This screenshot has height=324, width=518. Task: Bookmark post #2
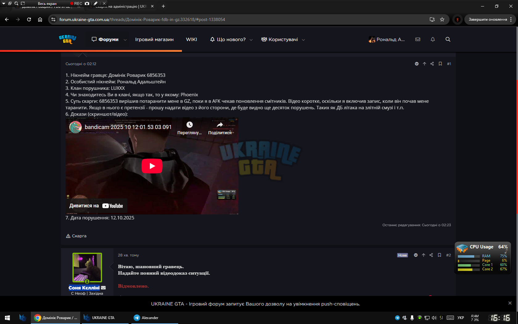click(x=439, y=255)
